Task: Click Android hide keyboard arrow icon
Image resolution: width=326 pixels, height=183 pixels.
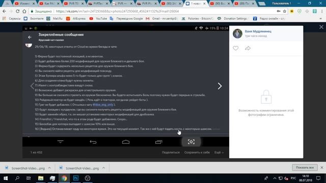Action: pyautogui.click(x=61, y=142)
